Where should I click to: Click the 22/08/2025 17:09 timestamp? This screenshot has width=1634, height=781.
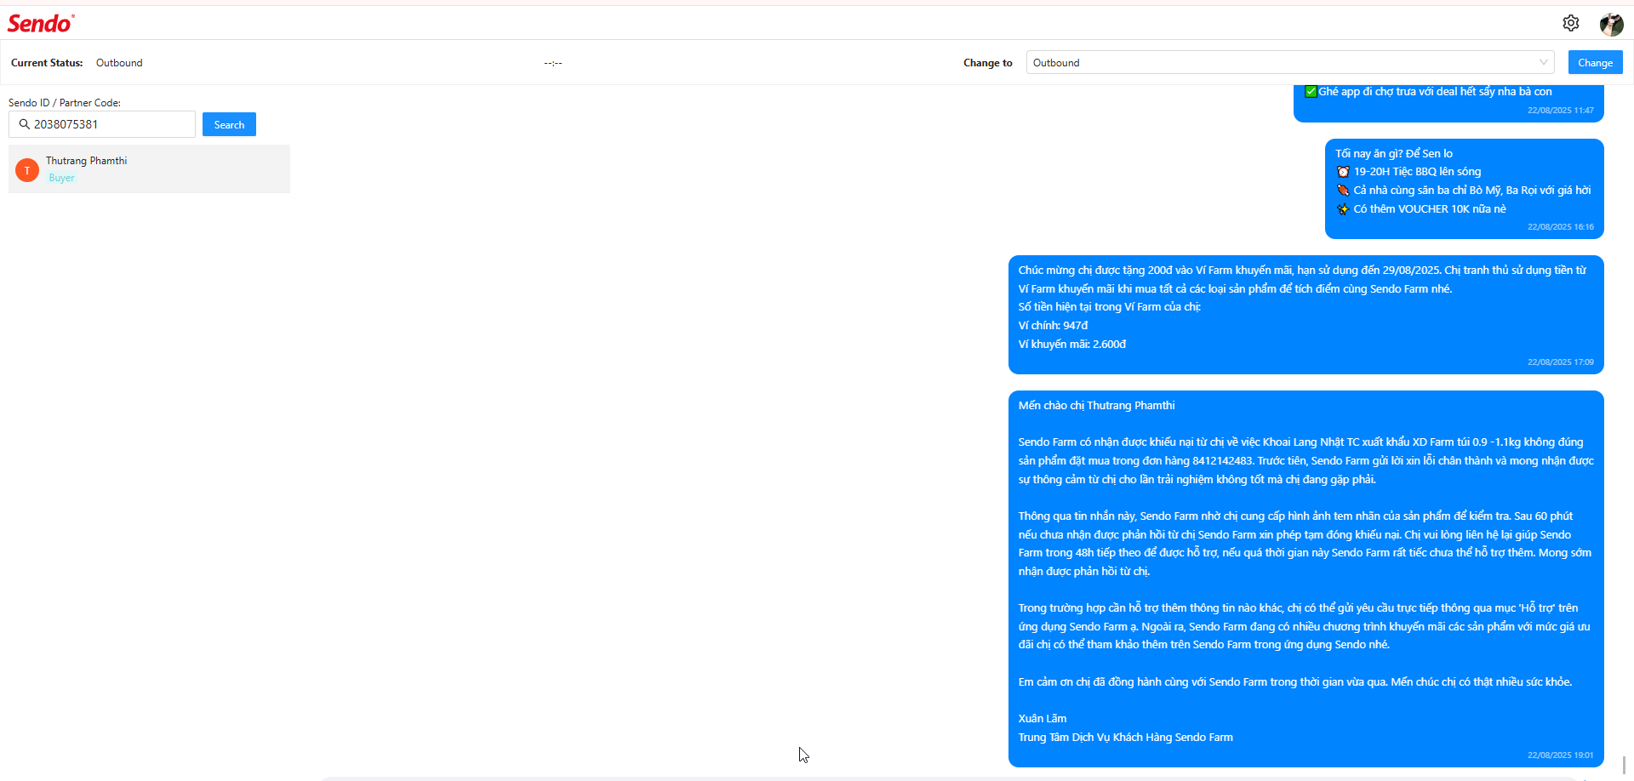pos(1560,362)
